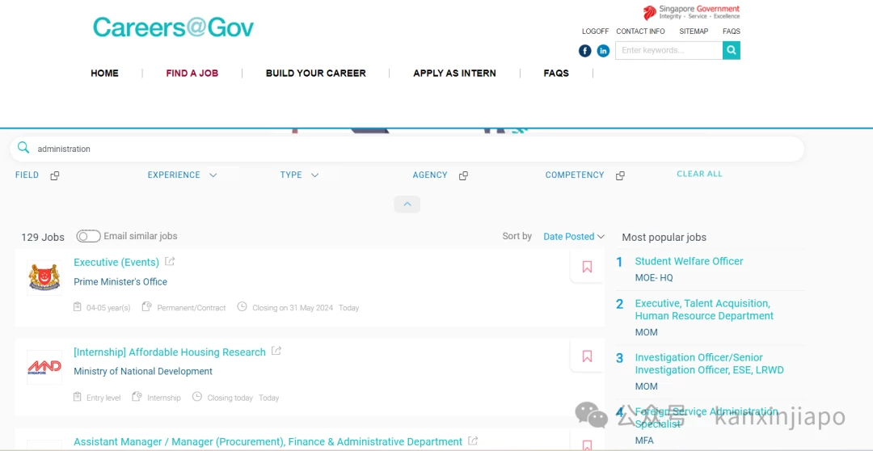The height and width of the screenshot is (451, 873).
Task: Go to the HOME menu item
Action: [x=104, y=73]
